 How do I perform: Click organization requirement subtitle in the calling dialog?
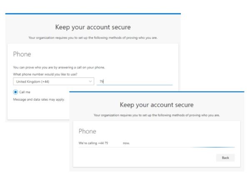[156, 115]
